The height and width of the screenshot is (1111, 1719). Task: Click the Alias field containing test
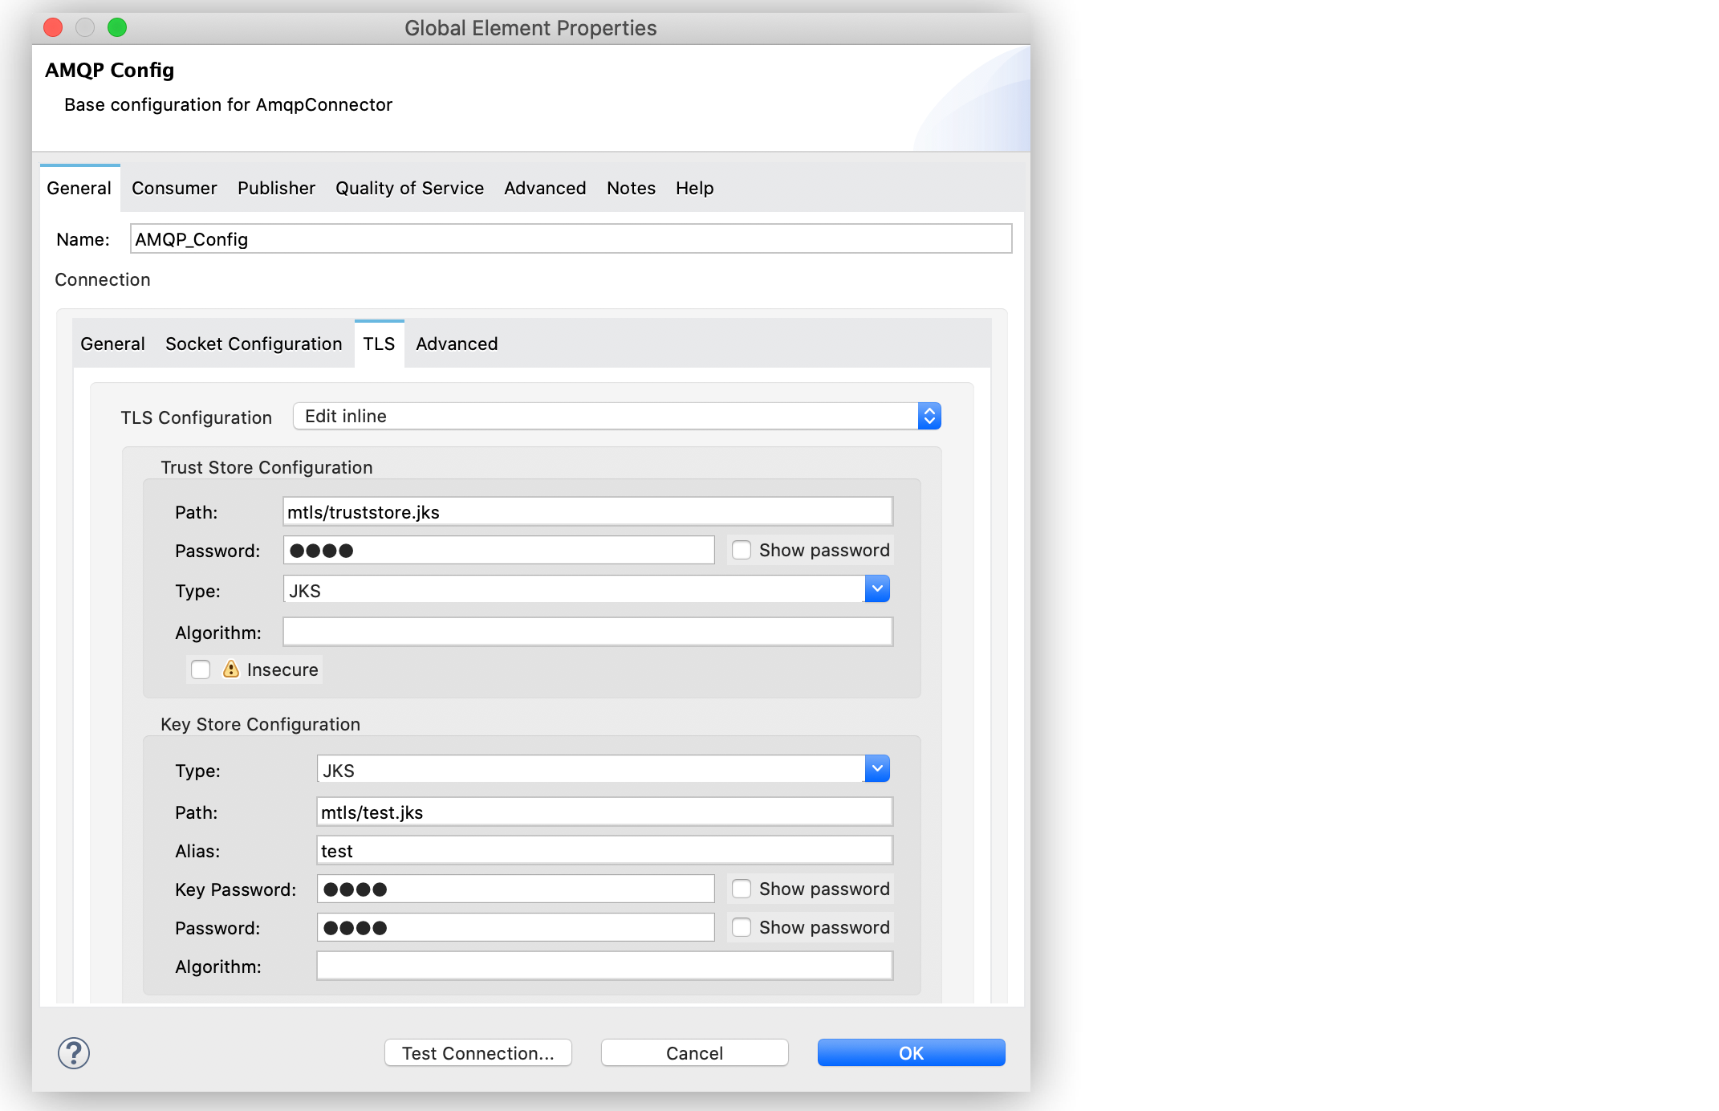coord(603,850)
